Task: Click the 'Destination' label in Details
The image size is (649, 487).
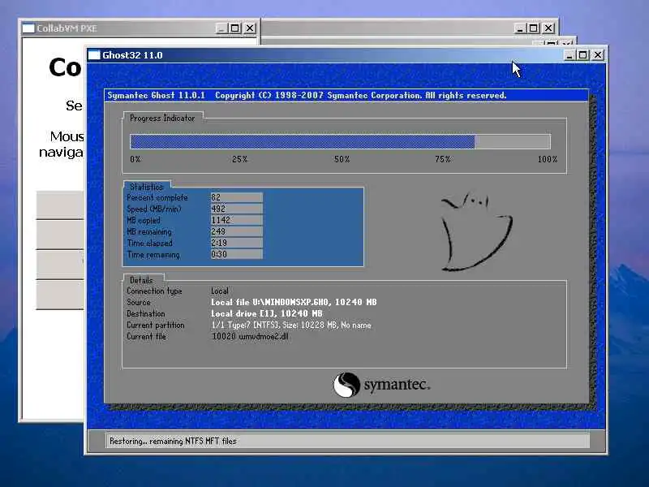Action: (x=146, y=313)
